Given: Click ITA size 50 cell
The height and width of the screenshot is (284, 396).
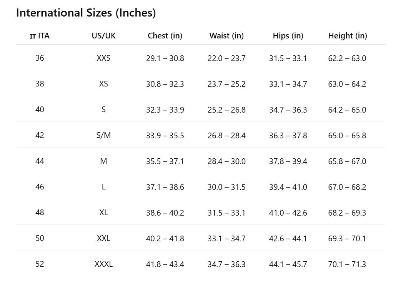Looking at the screenshot, I should pyautogui.click(x=40, y=238).
